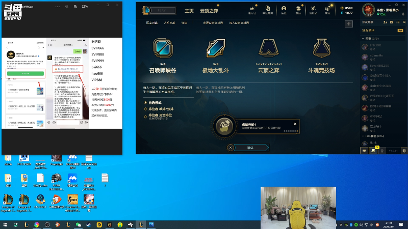Collapse the first friends group arrow

click(363, 39)
